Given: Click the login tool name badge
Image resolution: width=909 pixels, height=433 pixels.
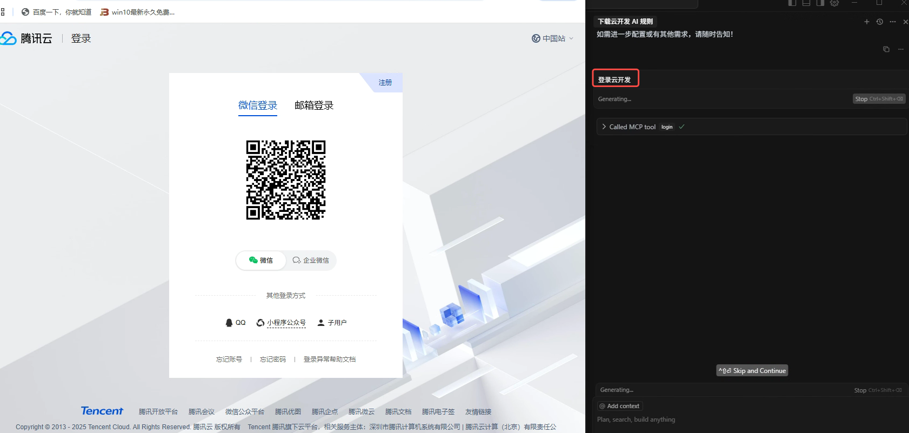Looking at the screenshot, I should pos(667,127).
